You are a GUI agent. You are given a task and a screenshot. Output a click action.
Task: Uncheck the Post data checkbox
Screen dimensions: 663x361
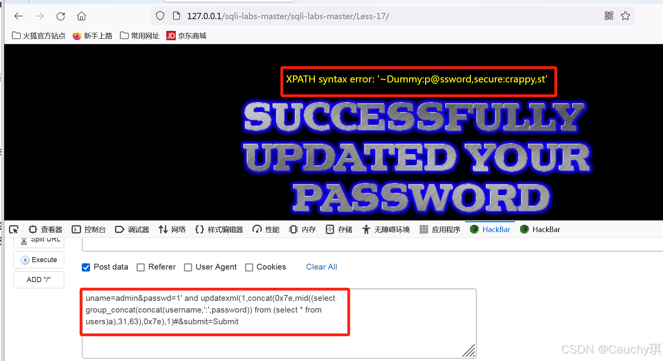pyautogui.click(x=86, y=267)
